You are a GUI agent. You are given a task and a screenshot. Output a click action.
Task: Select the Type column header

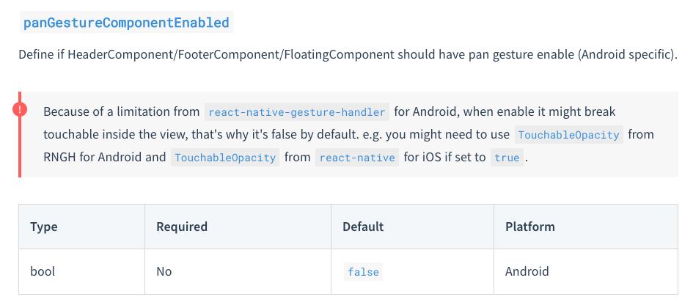pos(44,227)
